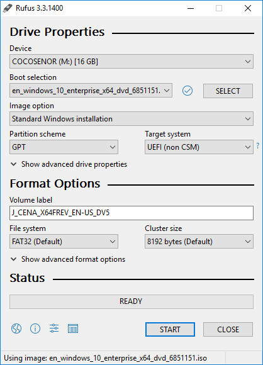263x365 pixels.
Task: Click the Volume label text field
Action: pyautogui.click(x=131, y=213)
